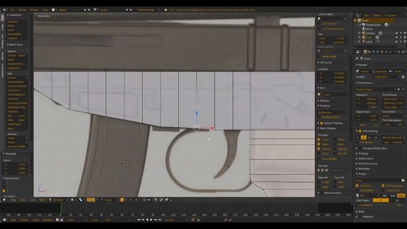Open the viewport shading mode icon

click(72, 200)
